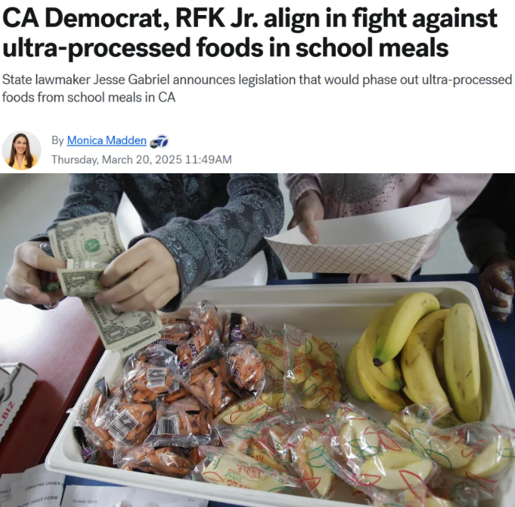The image size is (515, 507).
Task: Click the dollar bills in the photo
Action: tap(102, 283)
